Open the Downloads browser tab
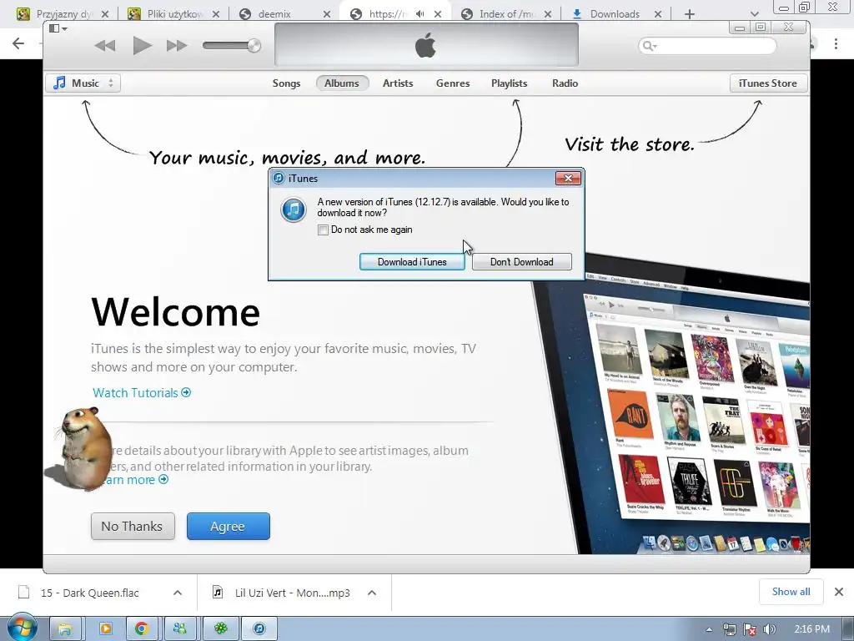The width and height of the screenshot is (854, 641). click(x=615, y=14)
